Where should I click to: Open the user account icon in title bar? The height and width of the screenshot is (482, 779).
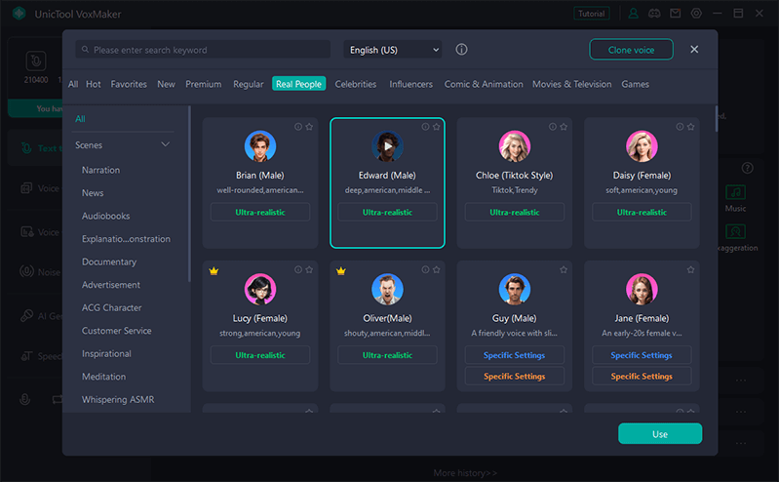click(x=633, y=14)
